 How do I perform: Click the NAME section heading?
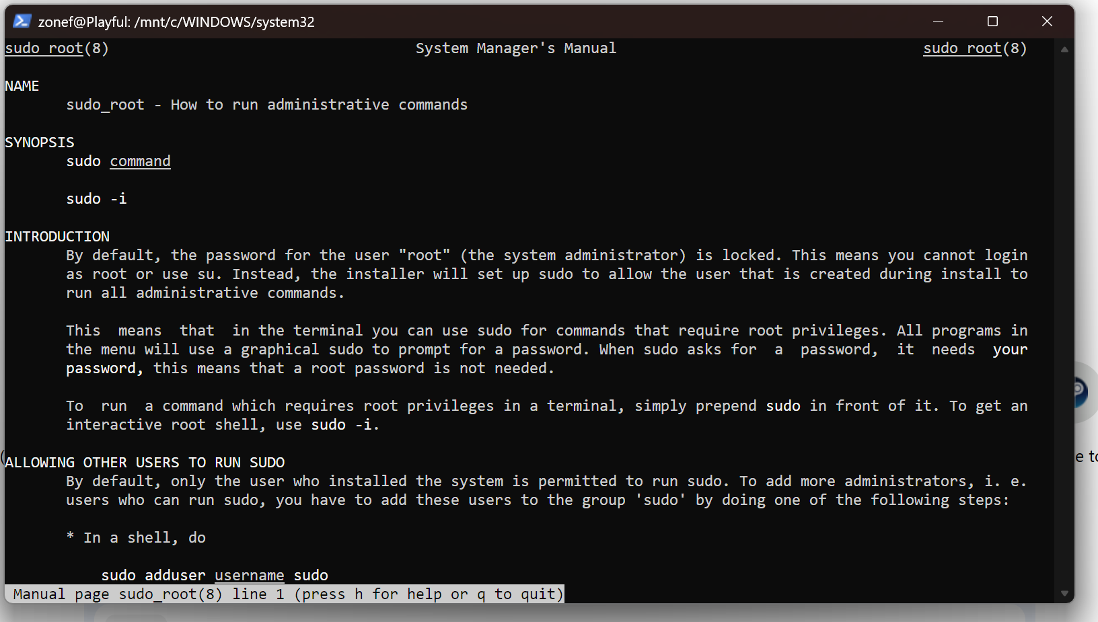click(x=22, y=86)
